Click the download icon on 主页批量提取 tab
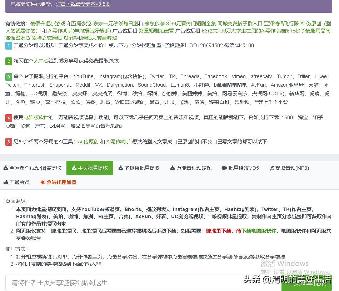 pos(74,168)
